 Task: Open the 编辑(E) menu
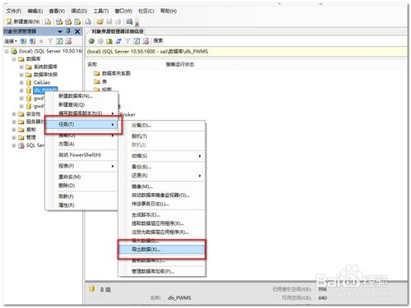point(35,11)
